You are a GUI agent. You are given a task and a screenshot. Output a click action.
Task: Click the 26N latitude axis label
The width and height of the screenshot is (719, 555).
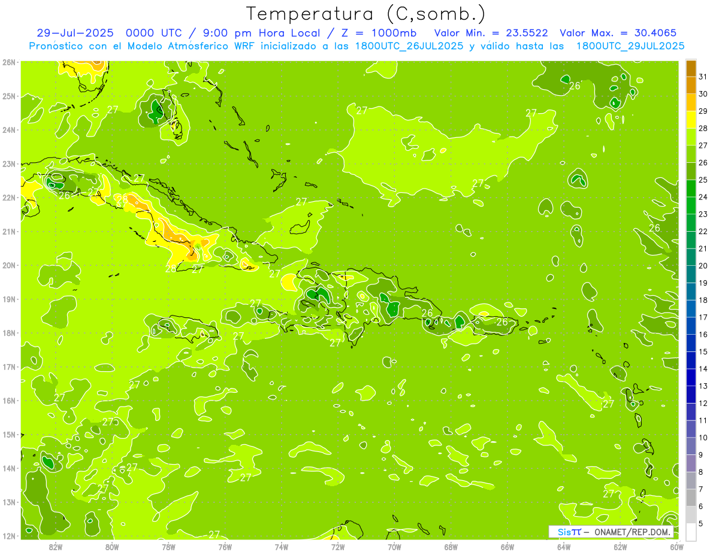(8, 62)
